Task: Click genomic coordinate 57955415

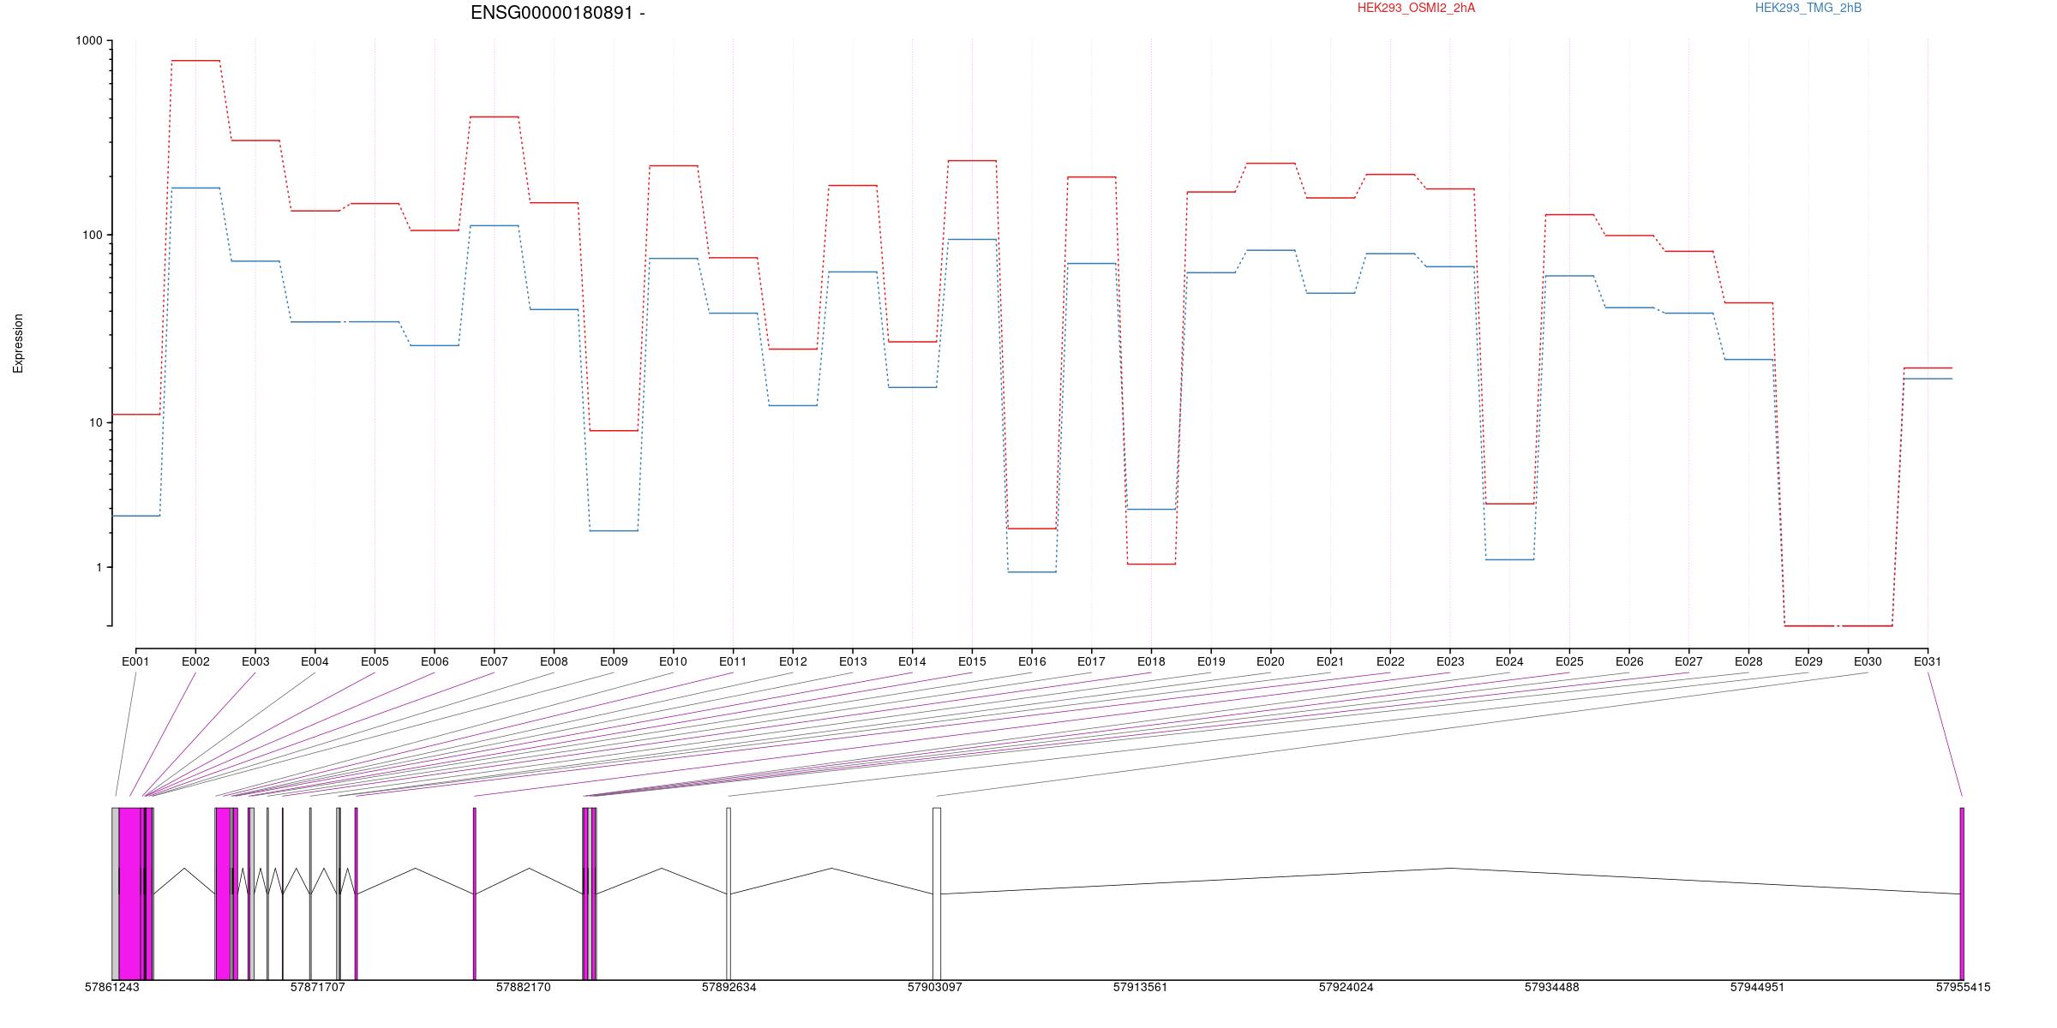Action: 1964,987
